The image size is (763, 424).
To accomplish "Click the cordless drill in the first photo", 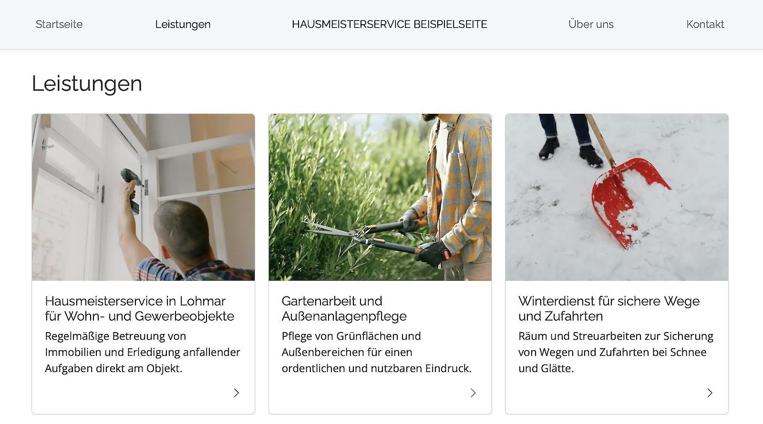I will click(132, 189).
